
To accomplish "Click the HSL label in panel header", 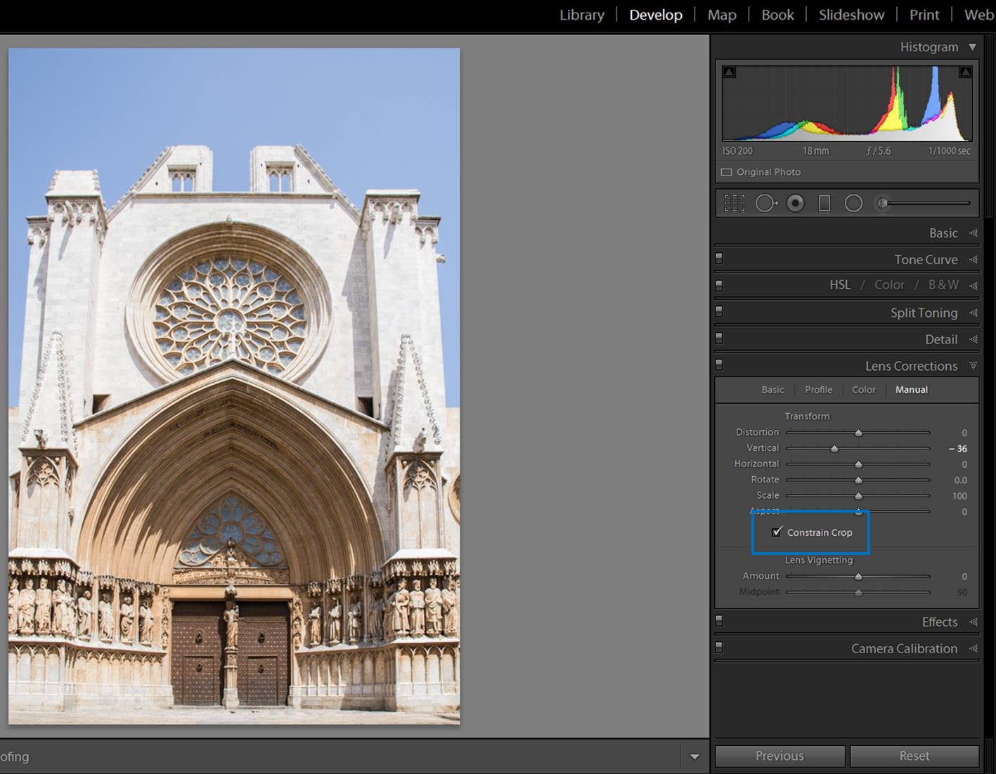I will (840, 284).
